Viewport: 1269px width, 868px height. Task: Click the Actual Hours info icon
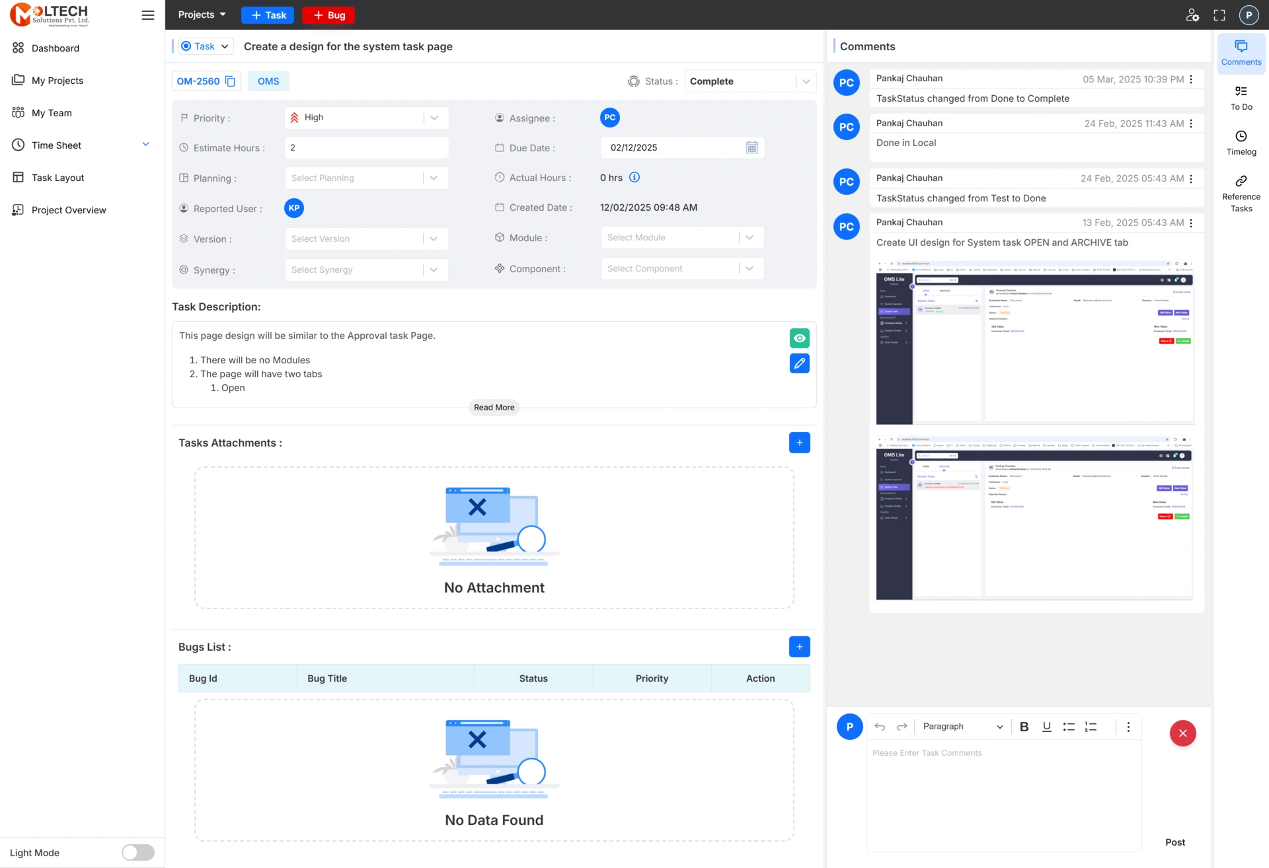click(x=634, y=178)
